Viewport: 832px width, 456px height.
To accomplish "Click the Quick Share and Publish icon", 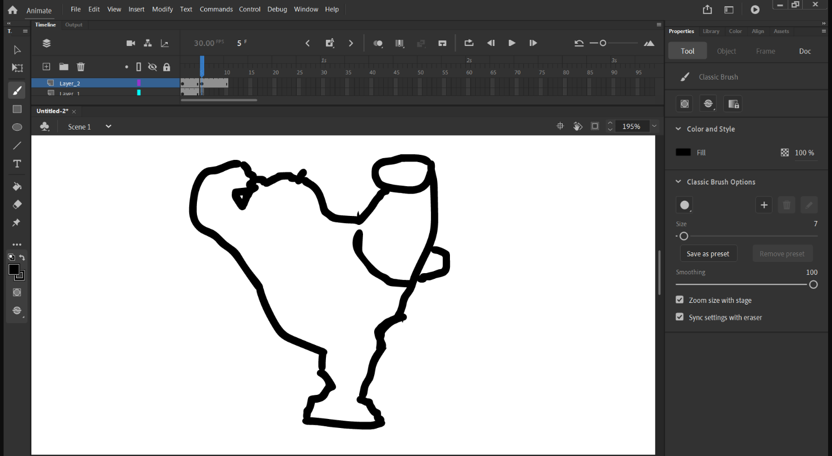I will pyautogui.click(x=707, y=10).
